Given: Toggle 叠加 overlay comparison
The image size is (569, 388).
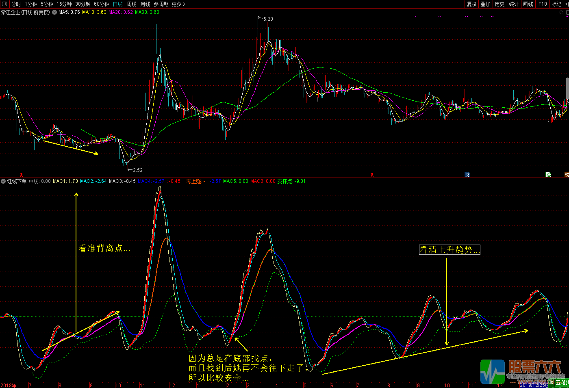Looking at the screenshot, I should coord(485,4).
